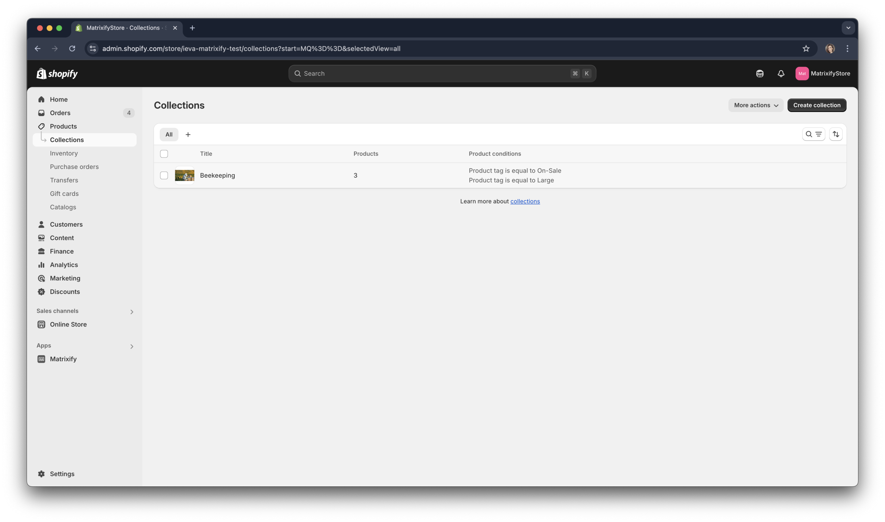The height and width of the screenshot is (522, 885).
Task: Add a new view with plus icon
Action: [188, 134]
